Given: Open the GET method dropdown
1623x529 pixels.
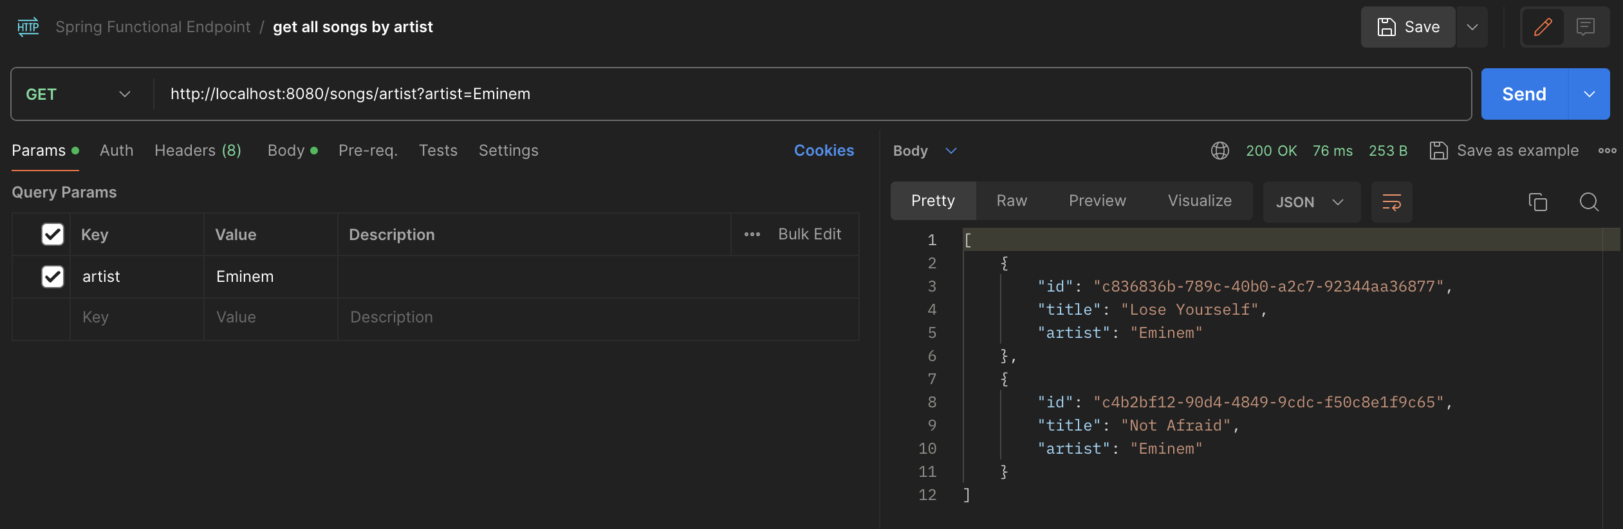Looking at the screenshot, I should coord(79,95).
